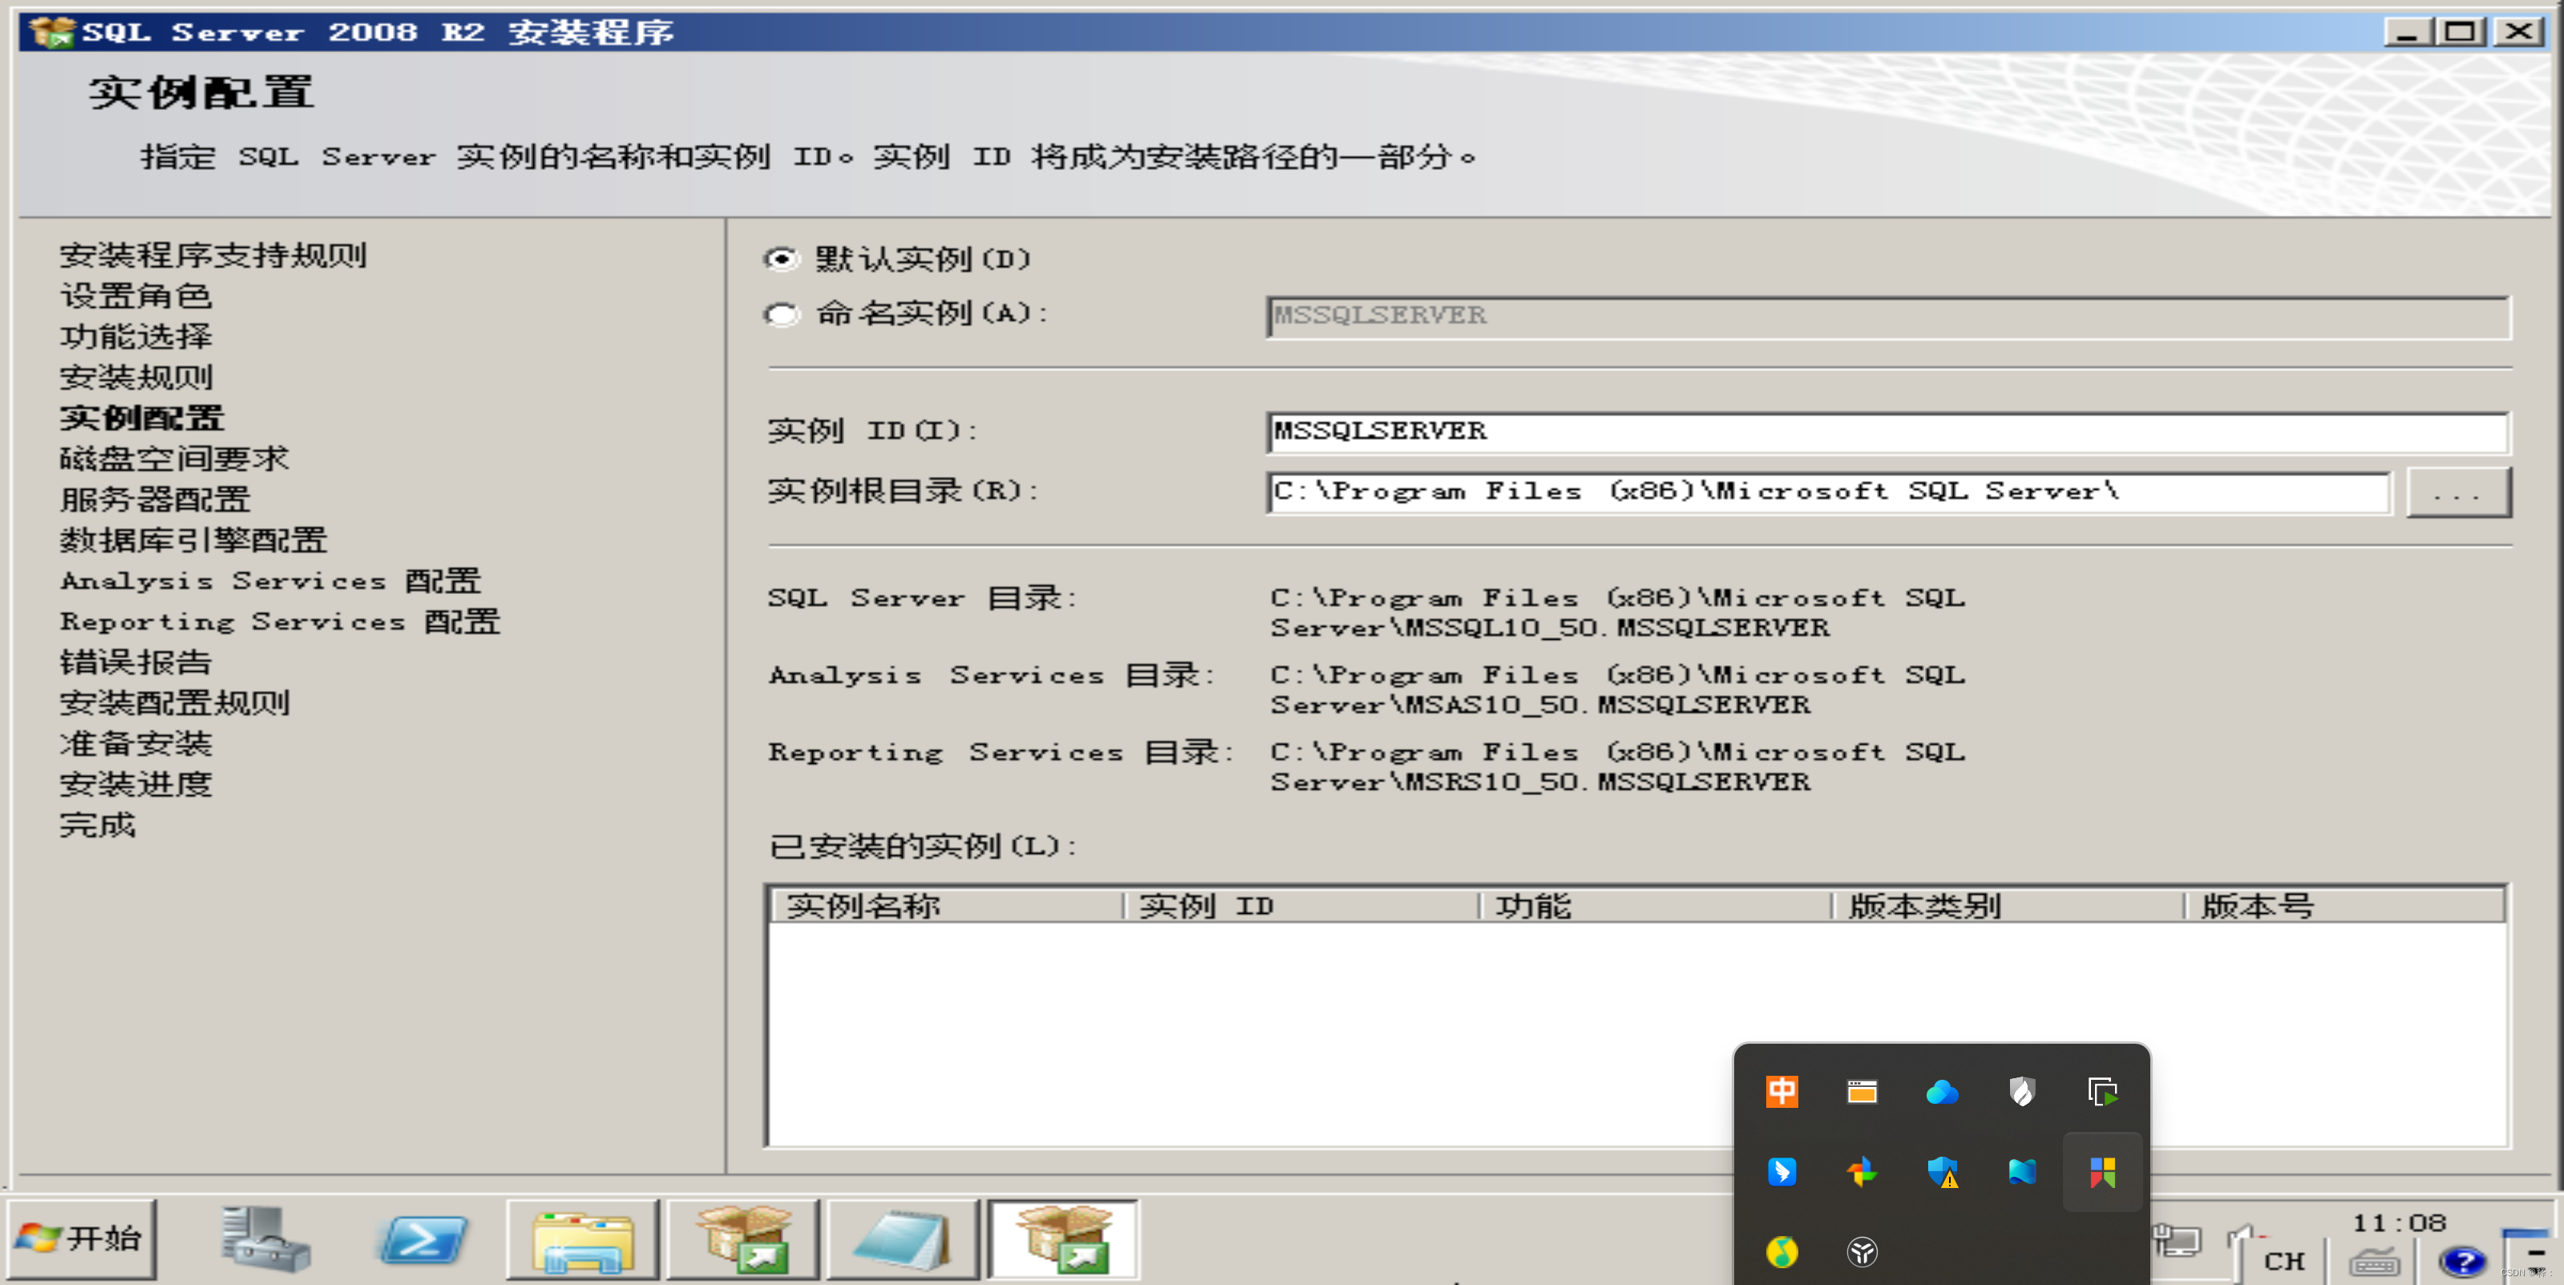Click the 已安装的实例(L) label
The width and height of the screenshot is (2564, 1285).
[923, 847]
